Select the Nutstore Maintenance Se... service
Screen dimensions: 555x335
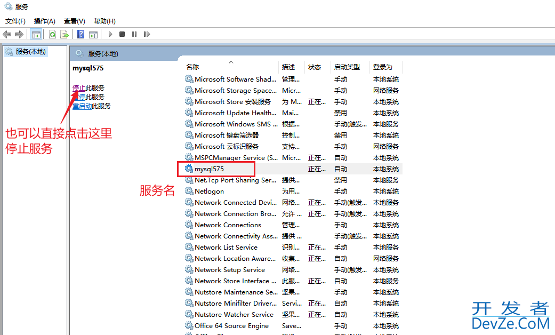click(x=293, y=292)
